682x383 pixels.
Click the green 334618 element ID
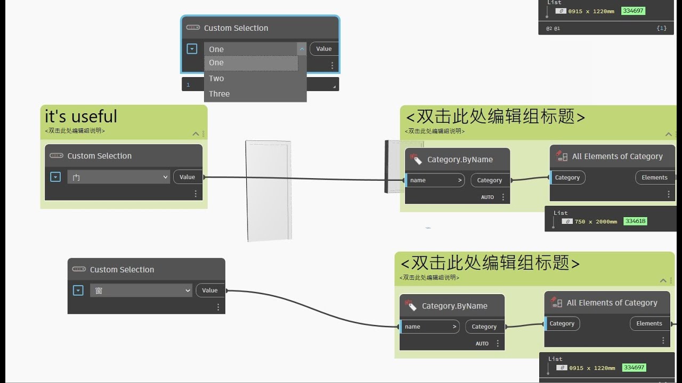(635, 221)
